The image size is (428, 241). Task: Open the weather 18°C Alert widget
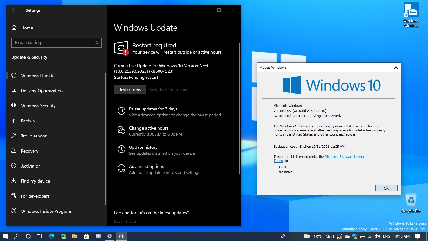[x=319, y=236]
